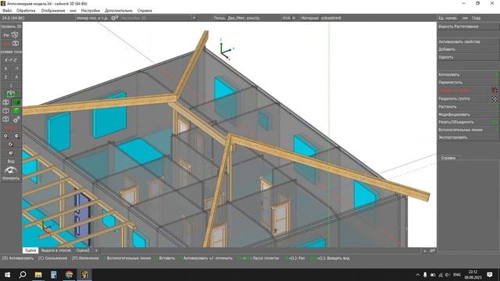
Task: Open the Дополнительно menu
Action: point(119,10)
